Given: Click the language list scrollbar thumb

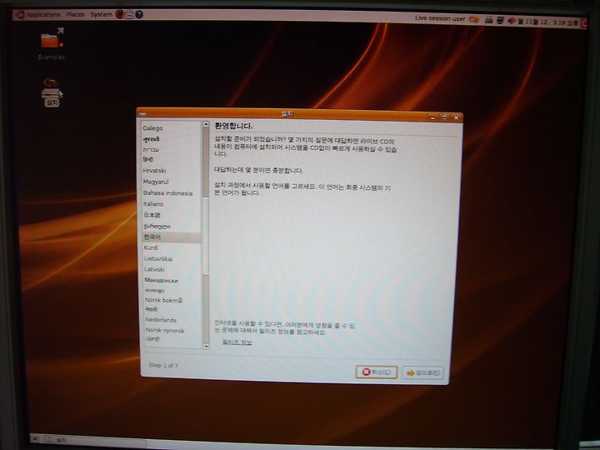Looking at the screenshot, I should tap(206, 236).
